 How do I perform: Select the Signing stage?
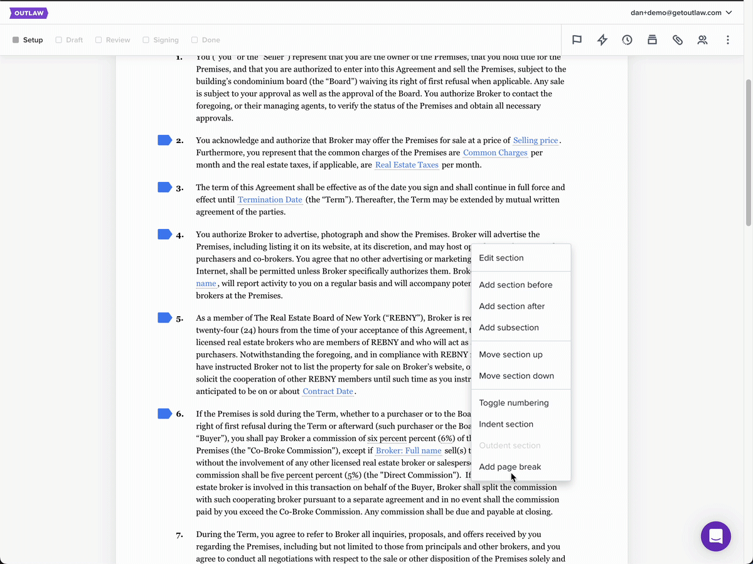pyautogui.click(x=161, y=40)
